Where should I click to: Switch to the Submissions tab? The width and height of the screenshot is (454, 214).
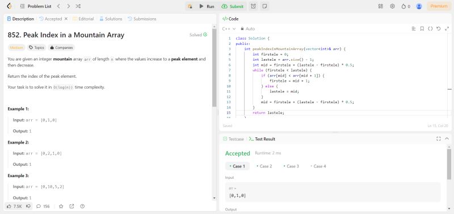coord(142,19)
